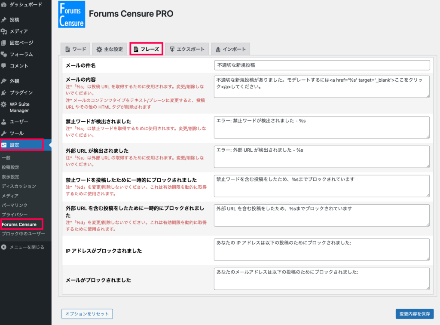The image size is (440, 325).
Task: Open the パーマリンク submenu link
Action: coord(15,205)
